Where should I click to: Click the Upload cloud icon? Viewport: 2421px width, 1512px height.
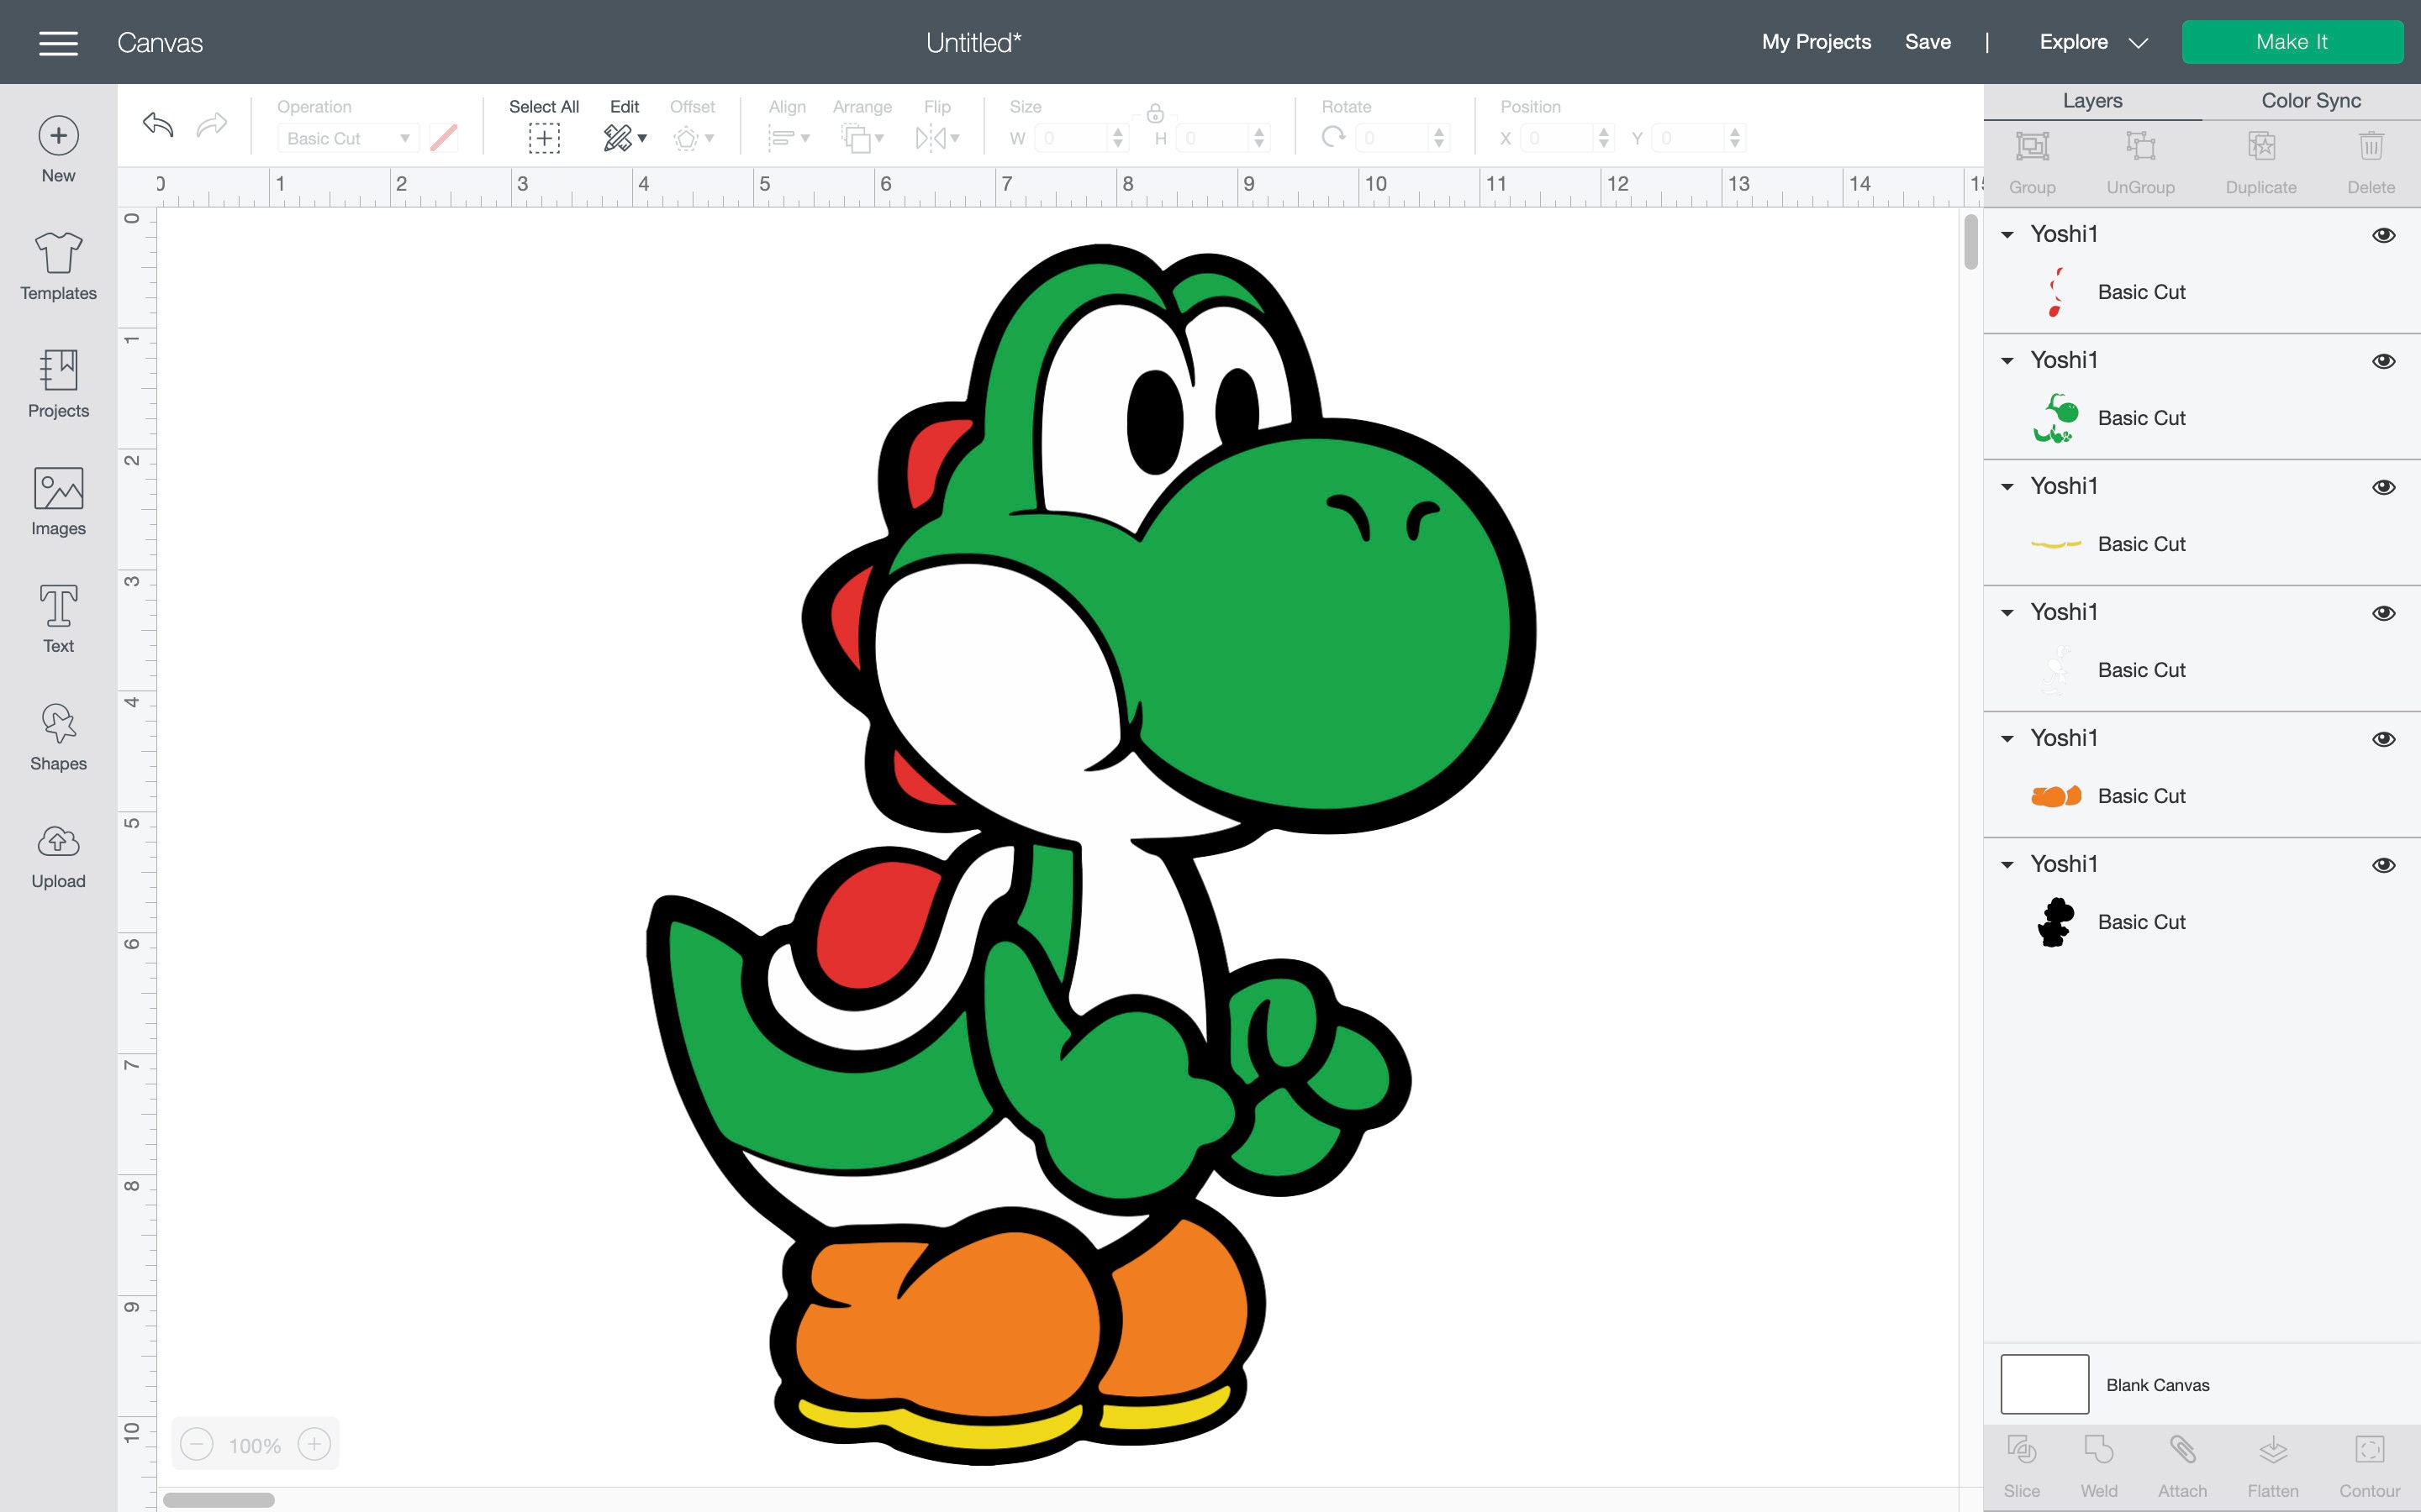[58, 841]
